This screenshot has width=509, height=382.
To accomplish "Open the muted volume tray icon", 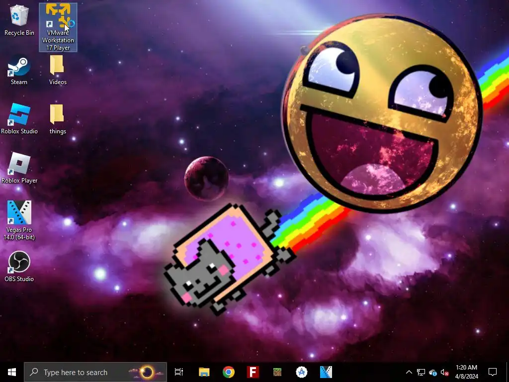I will tap(445, 372).
